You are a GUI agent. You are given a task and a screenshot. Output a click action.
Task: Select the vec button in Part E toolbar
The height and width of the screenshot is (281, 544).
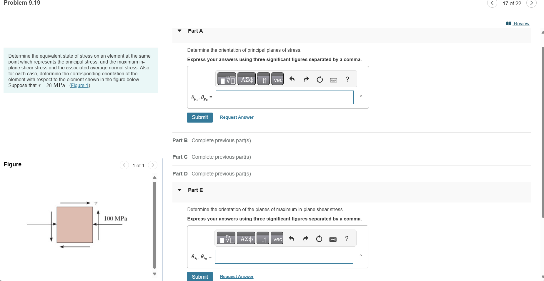point(277,238)
